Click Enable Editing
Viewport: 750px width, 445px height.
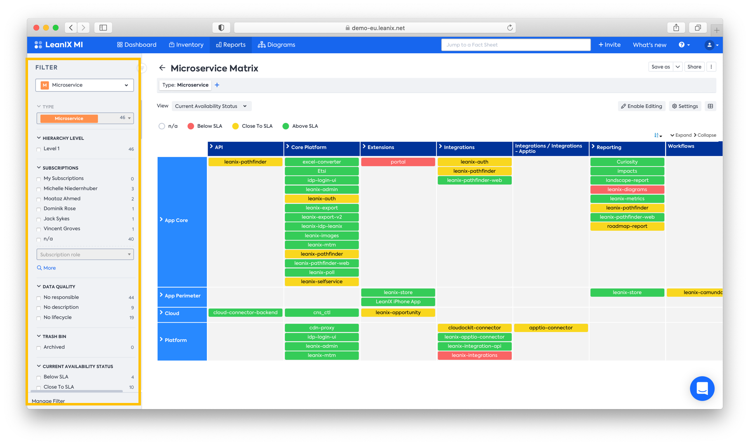tap(642, 106)
